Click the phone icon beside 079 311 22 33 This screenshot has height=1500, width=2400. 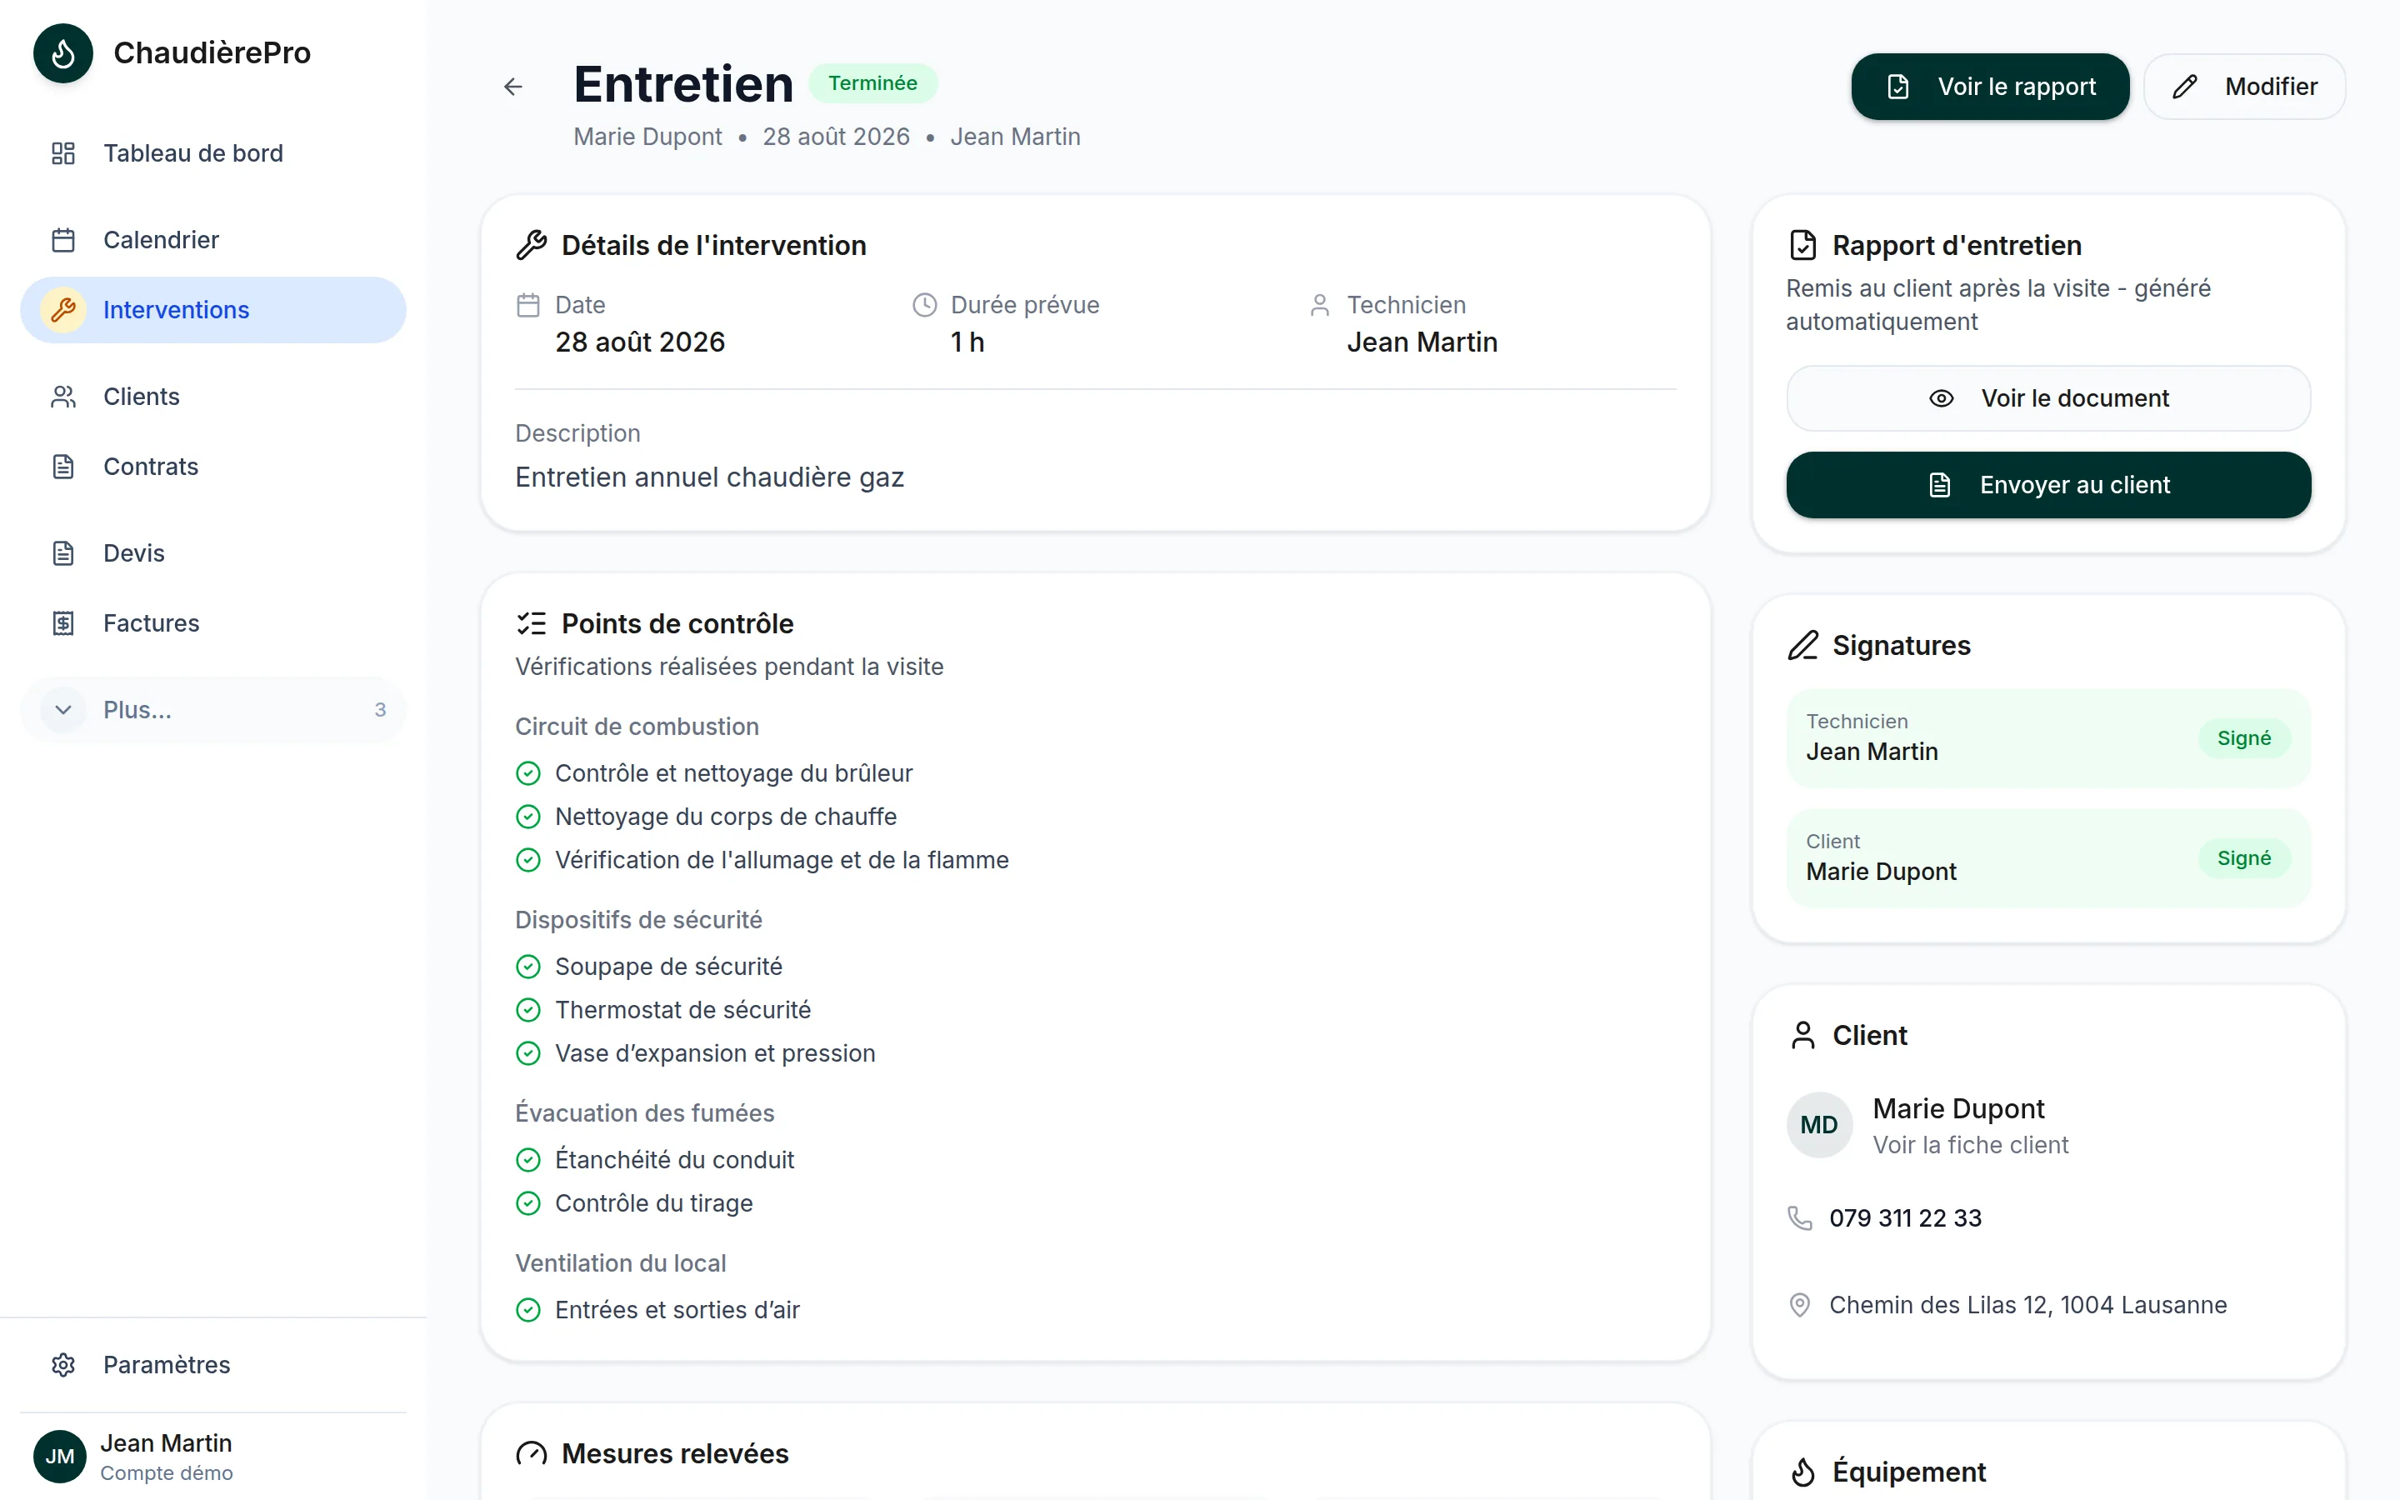pyautogui.click(x=1800, y=1218)
